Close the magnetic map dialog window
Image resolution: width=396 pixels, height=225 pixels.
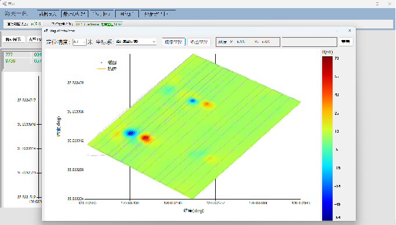click(349, 31)
